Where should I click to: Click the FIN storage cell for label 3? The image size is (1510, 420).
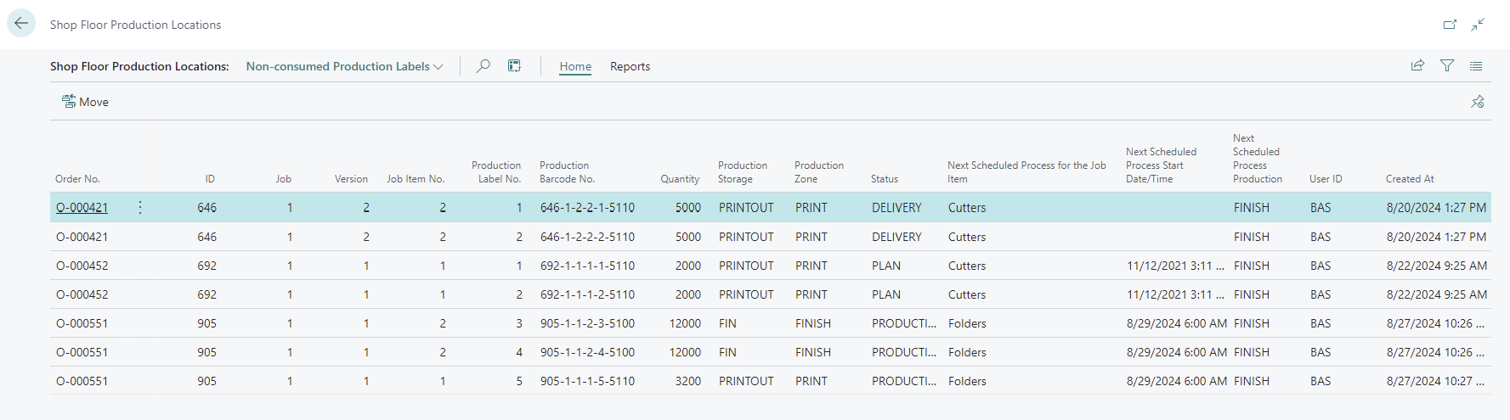[727, 323]
